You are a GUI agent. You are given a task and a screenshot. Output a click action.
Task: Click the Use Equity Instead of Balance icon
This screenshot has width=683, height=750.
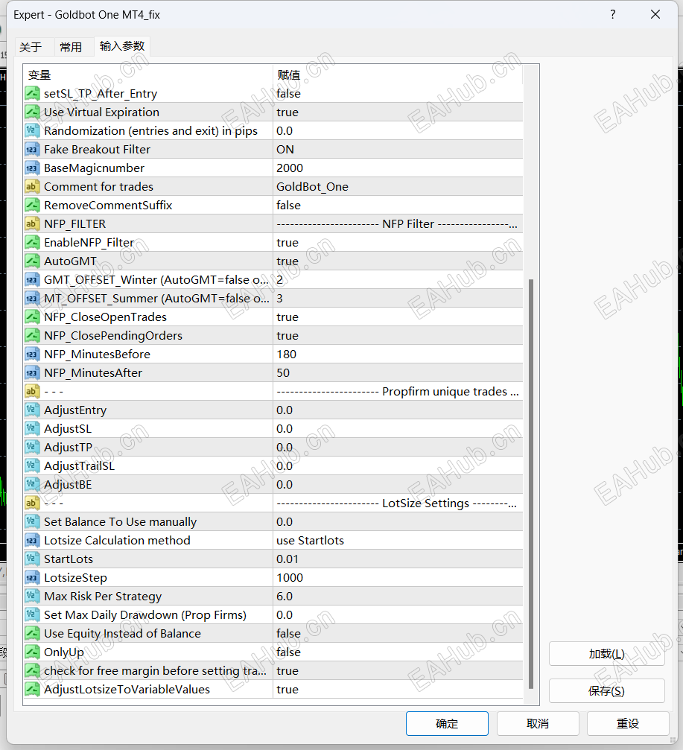point(32,634)
